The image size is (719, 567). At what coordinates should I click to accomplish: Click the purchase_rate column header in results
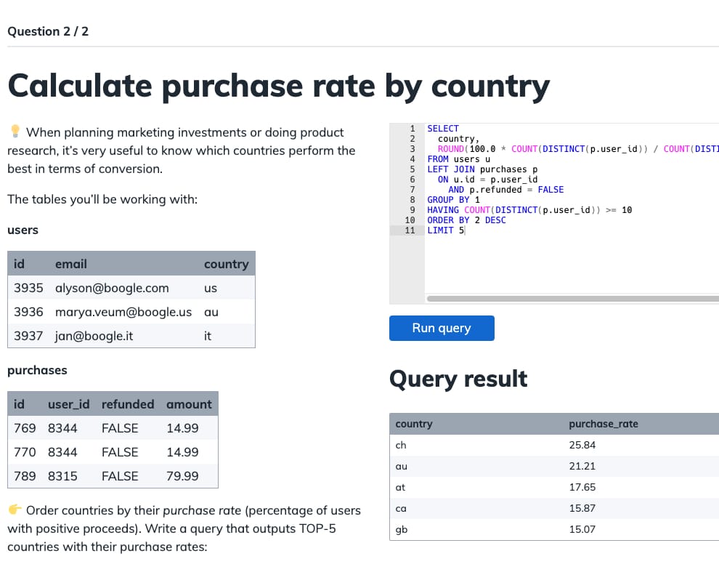[x=603, y=424]
